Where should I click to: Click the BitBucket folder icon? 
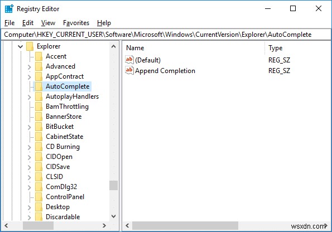click(39, 127)
